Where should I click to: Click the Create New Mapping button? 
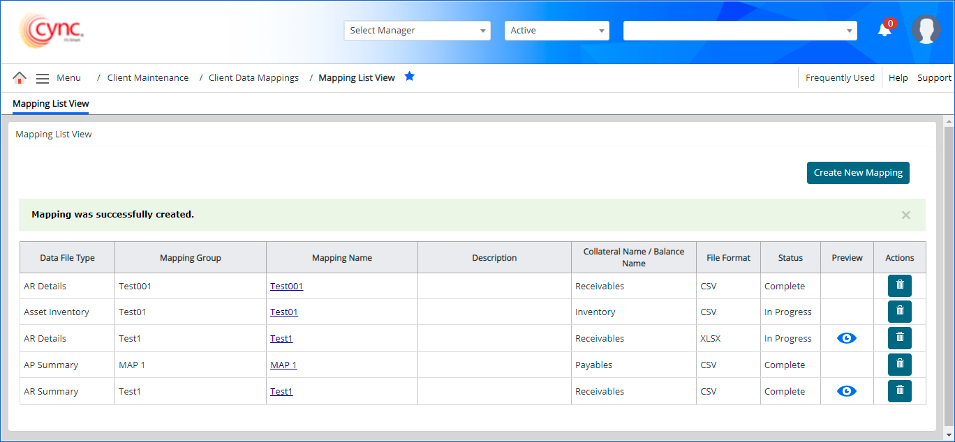click(x=858, y=173)
